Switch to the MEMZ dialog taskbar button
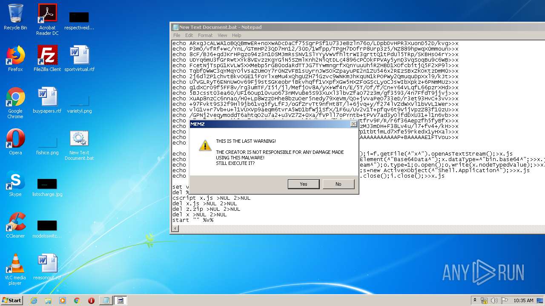545x306 pixels. pos(120,300)
